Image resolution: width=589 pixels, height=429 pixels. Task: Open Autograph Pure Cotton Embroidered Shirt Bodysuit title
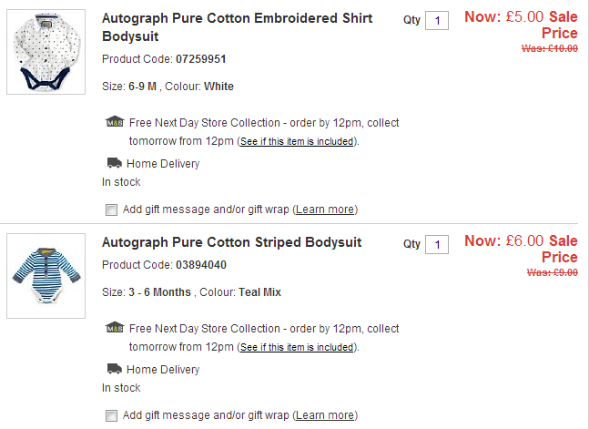237,27
